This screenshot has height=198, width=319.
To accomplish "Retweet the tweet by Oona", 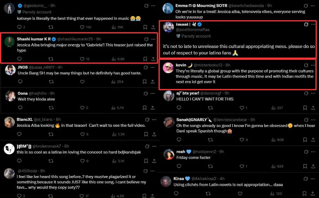I will click(51, 108).
